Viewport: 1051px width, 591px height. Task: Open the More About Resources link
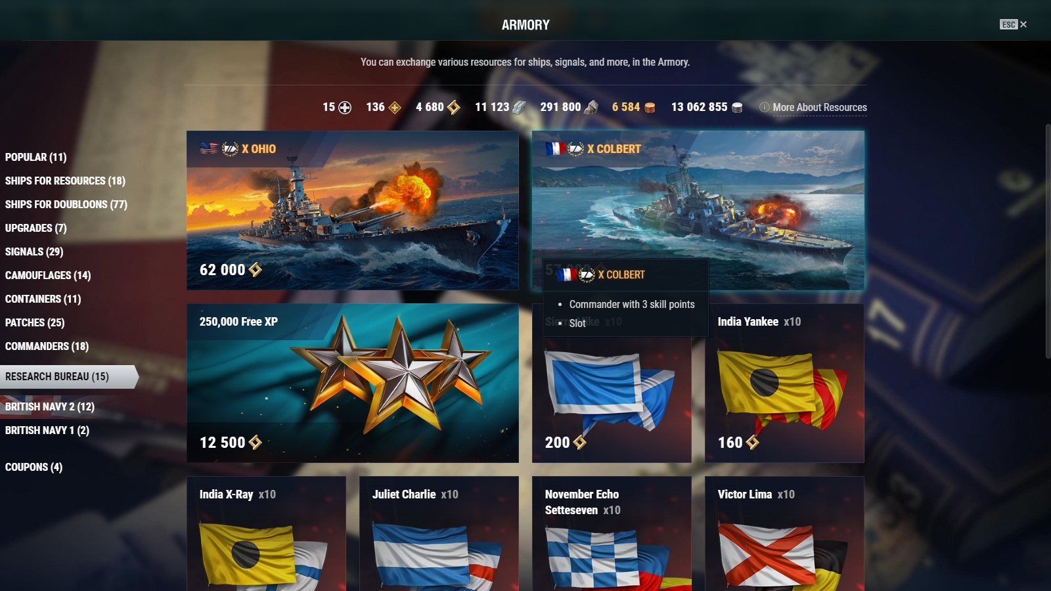[820, 108]
